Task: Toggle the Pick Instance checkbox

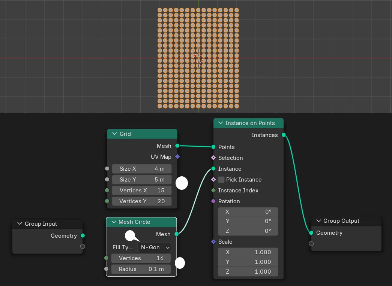Action: tap(221, 180)
